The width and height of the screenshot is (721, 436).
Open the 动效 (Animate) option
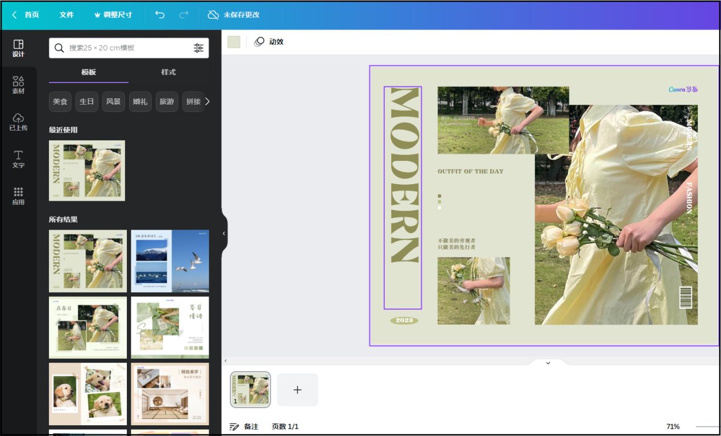(269, 42)
